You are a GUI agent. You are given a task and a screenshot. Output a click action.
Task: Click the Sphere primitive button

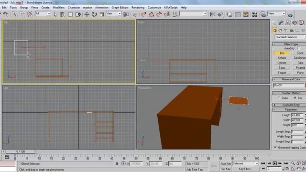click(x=282, y=58)
